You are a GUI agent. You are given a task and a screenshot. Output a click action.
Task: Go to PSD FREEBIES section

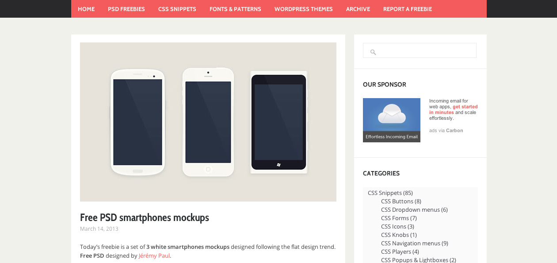126,9
